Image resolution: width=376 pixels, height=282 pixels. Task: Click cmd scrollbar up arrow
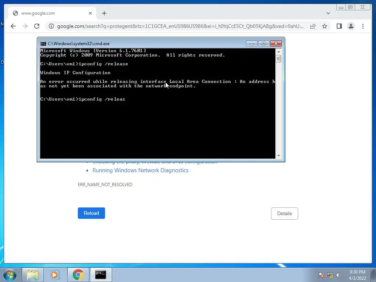click(278, 51)
